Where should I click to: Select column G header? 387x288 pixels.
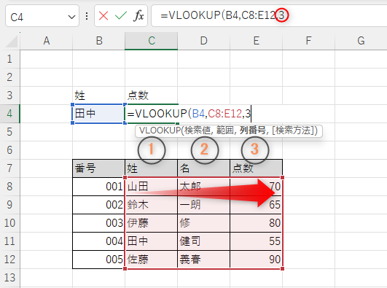click(361, 41)
